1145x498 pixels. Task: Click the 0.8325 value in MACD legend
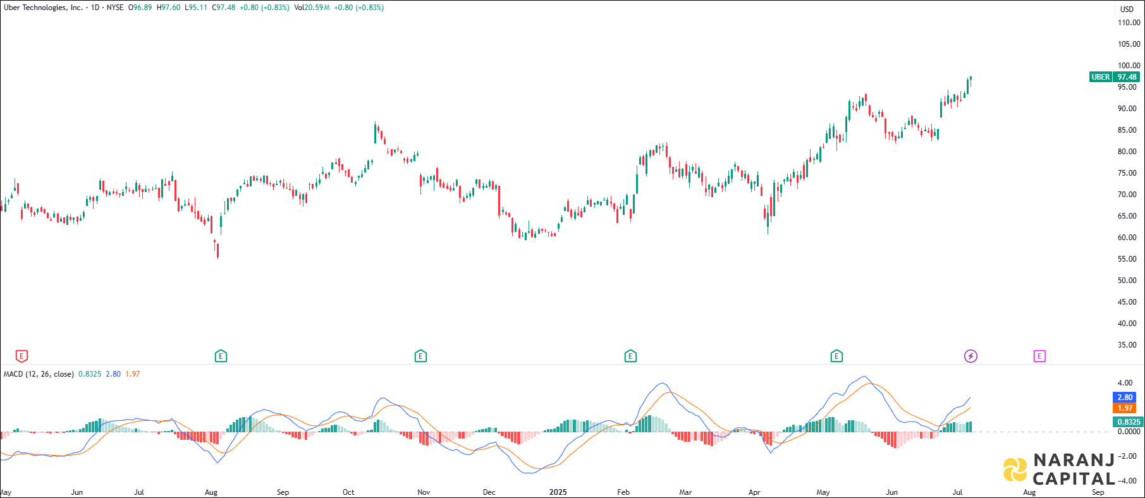[90, 374]
